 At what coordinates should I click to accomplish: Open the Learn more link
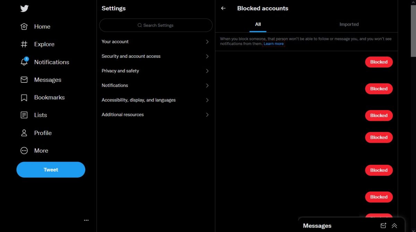click(274, 44)
